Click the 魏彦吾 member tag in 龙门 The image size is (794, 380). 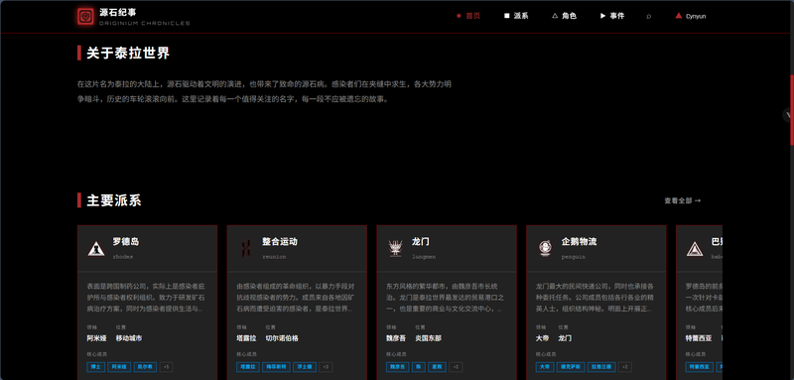[x=397, y=367]
